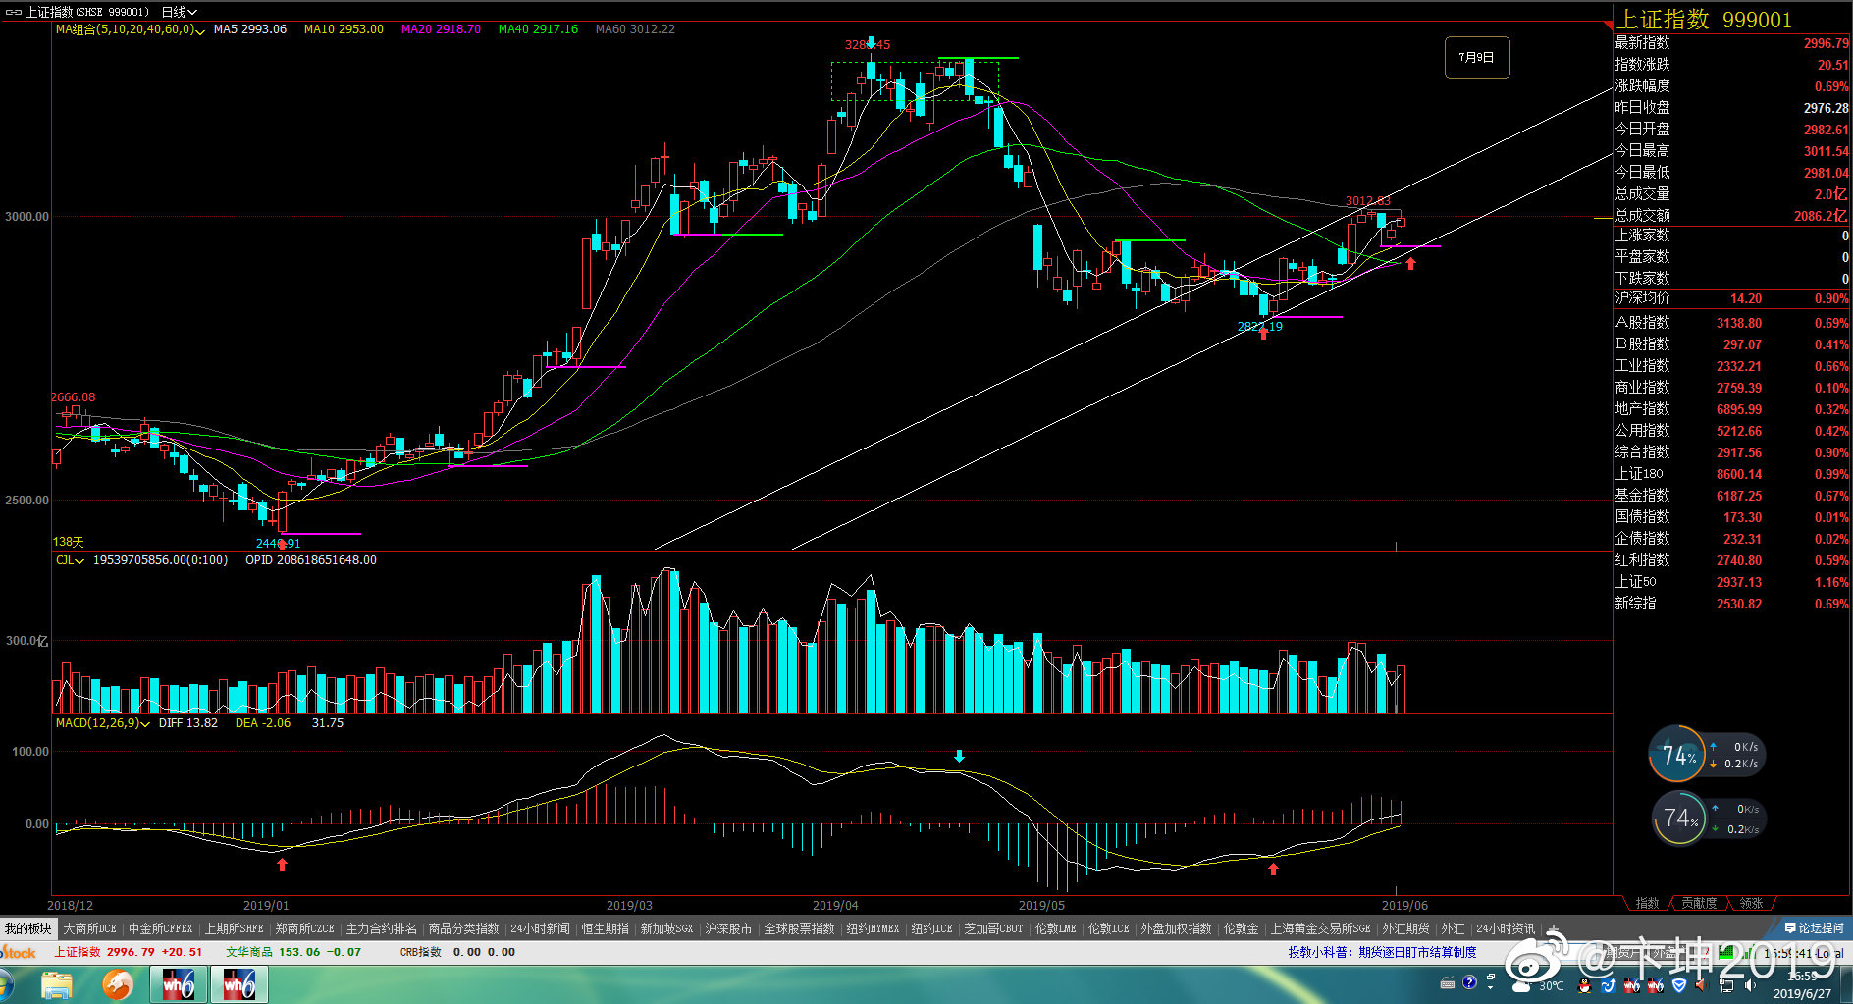The width and height of the screenshot is (1853, 1004).
Task: Switch to 伦敦金 tab
Action: point(1241,928)
